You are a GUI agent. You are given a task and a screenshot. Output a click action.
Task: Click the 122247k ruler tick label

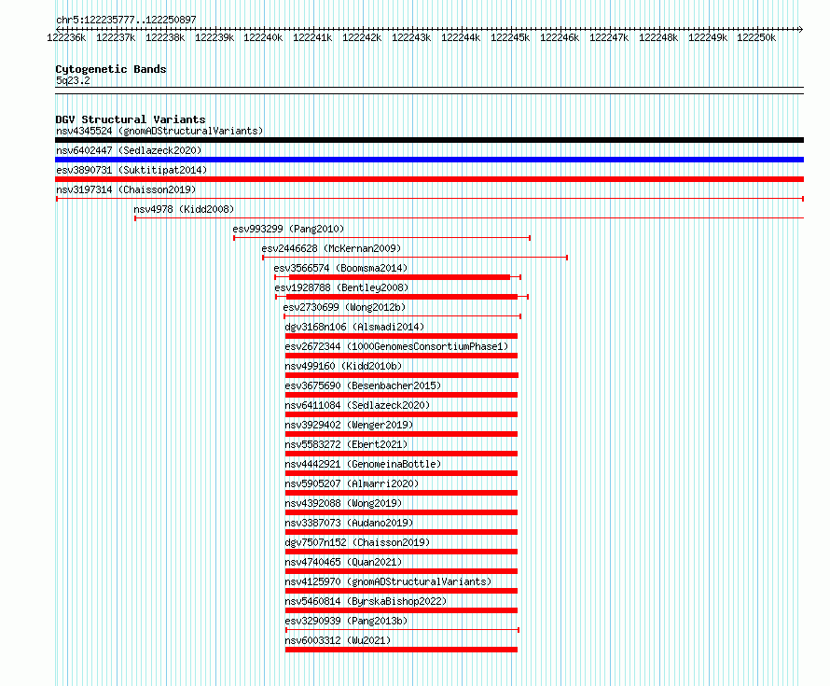point(609,37)
